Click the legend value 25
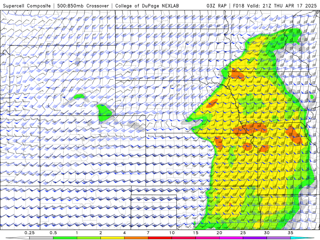320x240 pixels. [x=243, y=233]
